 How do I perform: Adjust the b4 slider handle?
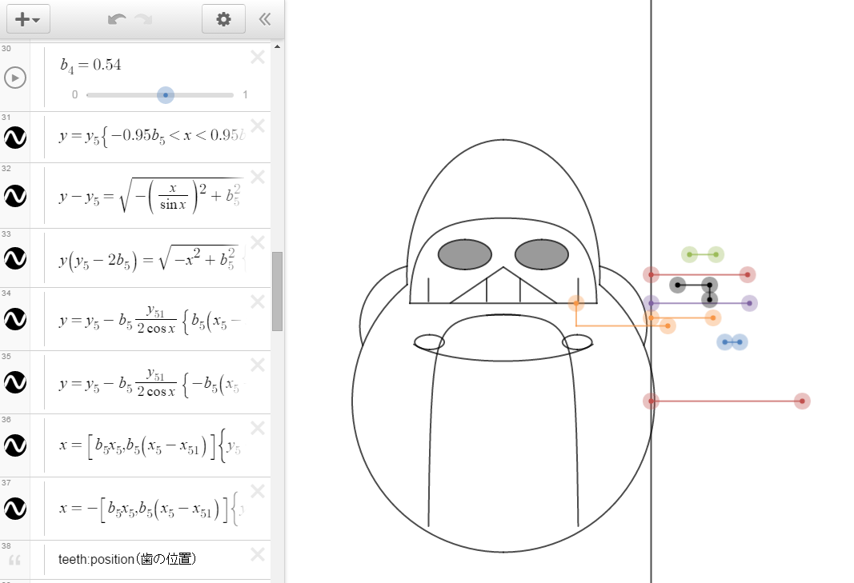[166, 94]
